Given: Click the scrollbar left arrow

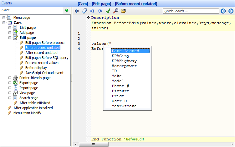Looking at the screenshot, I should point(76,144).
